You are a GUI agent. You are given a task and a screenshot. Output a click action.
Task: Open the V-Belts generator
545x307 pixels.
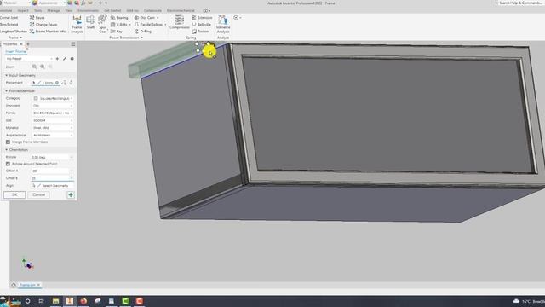(x=119, y=25)
